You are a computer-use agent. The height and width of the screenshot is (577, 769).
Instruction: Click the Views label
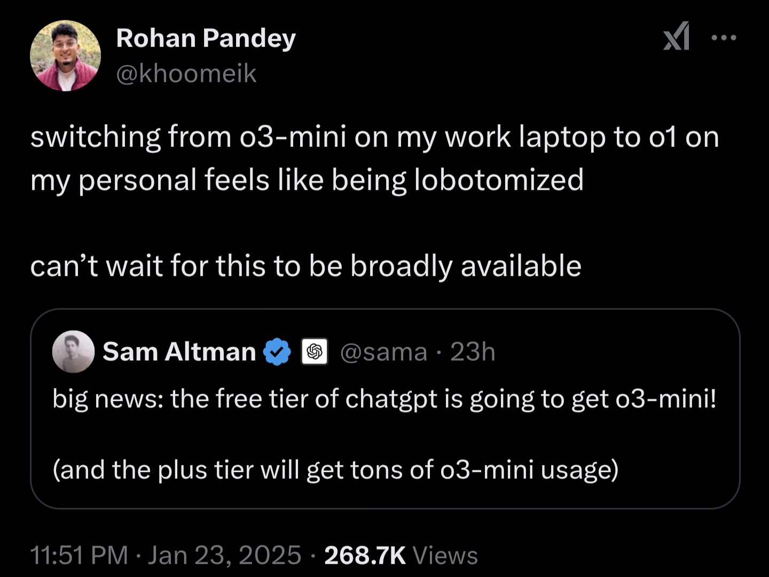coord(445,555)
